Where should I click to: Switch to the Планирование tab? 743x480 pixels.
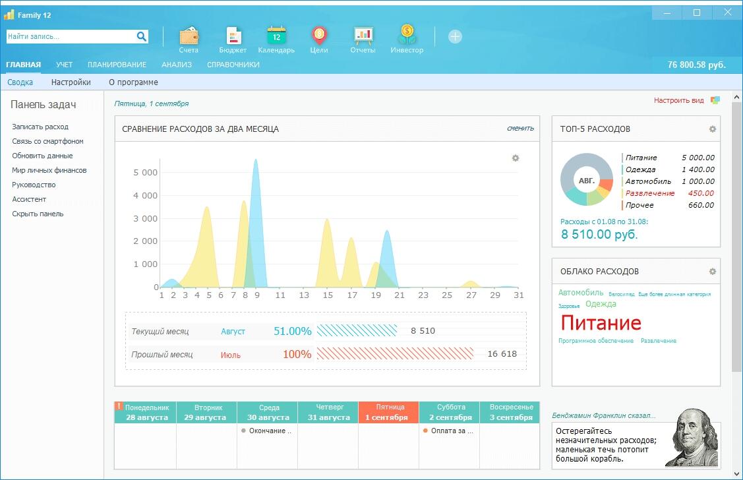[x=117, y=65]
